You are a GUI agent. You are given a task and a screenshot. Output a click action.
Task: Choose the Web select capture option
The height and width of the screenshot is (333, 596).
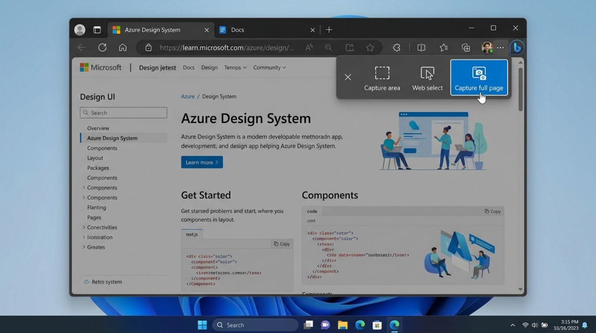[427, 79]
